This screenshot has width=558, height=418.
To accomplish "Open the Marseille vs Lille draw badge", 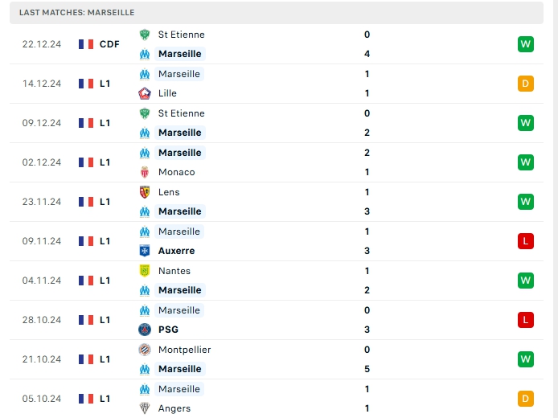I will 525,84.
